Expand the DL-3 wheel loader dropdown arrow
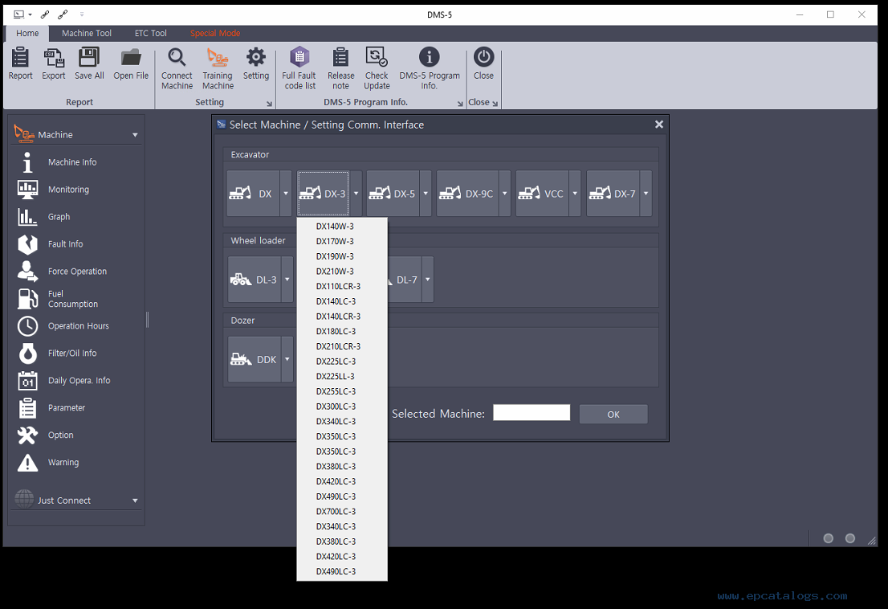 pos(287,280)
